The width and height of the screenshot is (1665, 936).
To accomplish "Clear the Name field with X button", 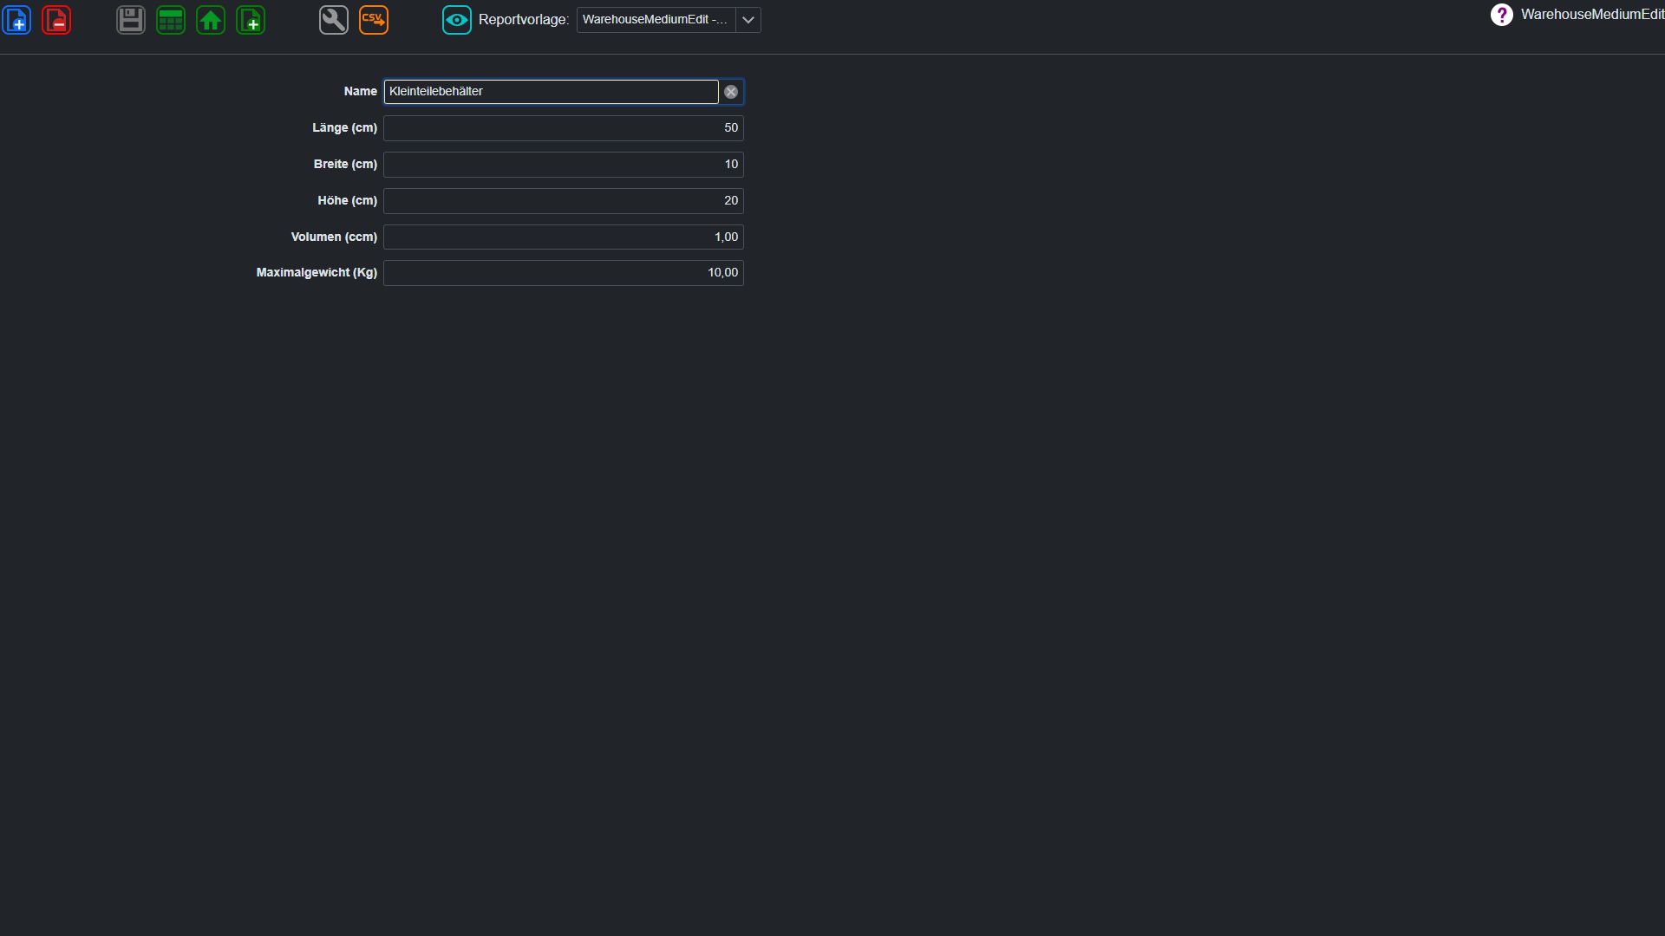I will pyautogui.click(x=731, y=92).
